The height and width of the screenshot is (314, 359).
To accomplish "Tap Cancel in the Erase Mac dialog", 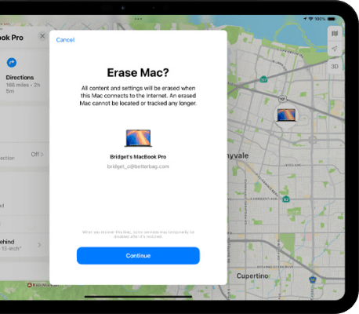I will click(65, 40).
